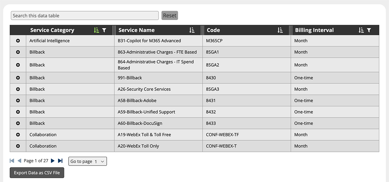Go back to the previous page
The height and width of the screenshot is (182, 389).
pos(19,160)
